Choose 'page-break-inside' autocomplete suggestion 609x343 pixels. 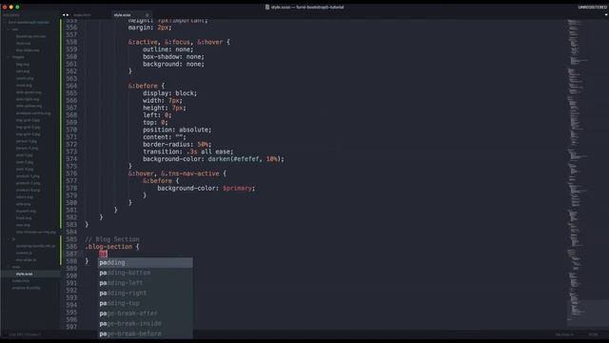point(145,323)
